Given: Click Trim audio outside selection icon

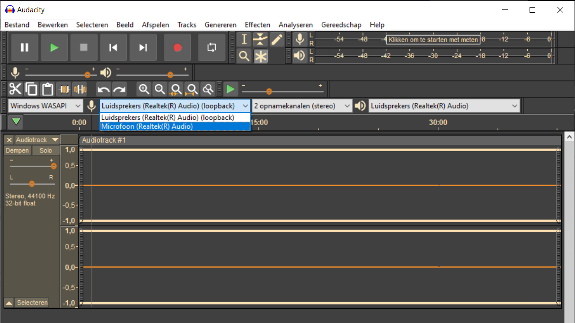Looking at the screenshot, I should click(x=64, y=89).
